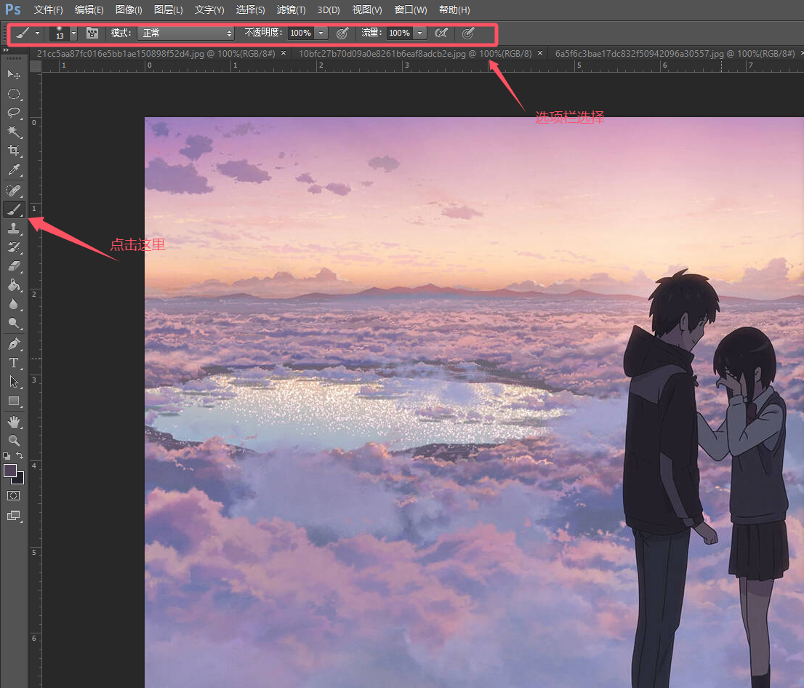Screen dimensions: 804x688
Task: Select the Rectangle shape tool
Action: pos(14,401)
